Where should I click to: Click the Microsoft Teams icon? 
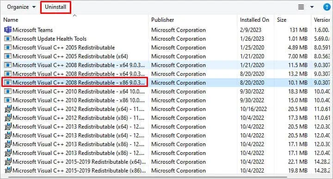[x=8, y=30]
